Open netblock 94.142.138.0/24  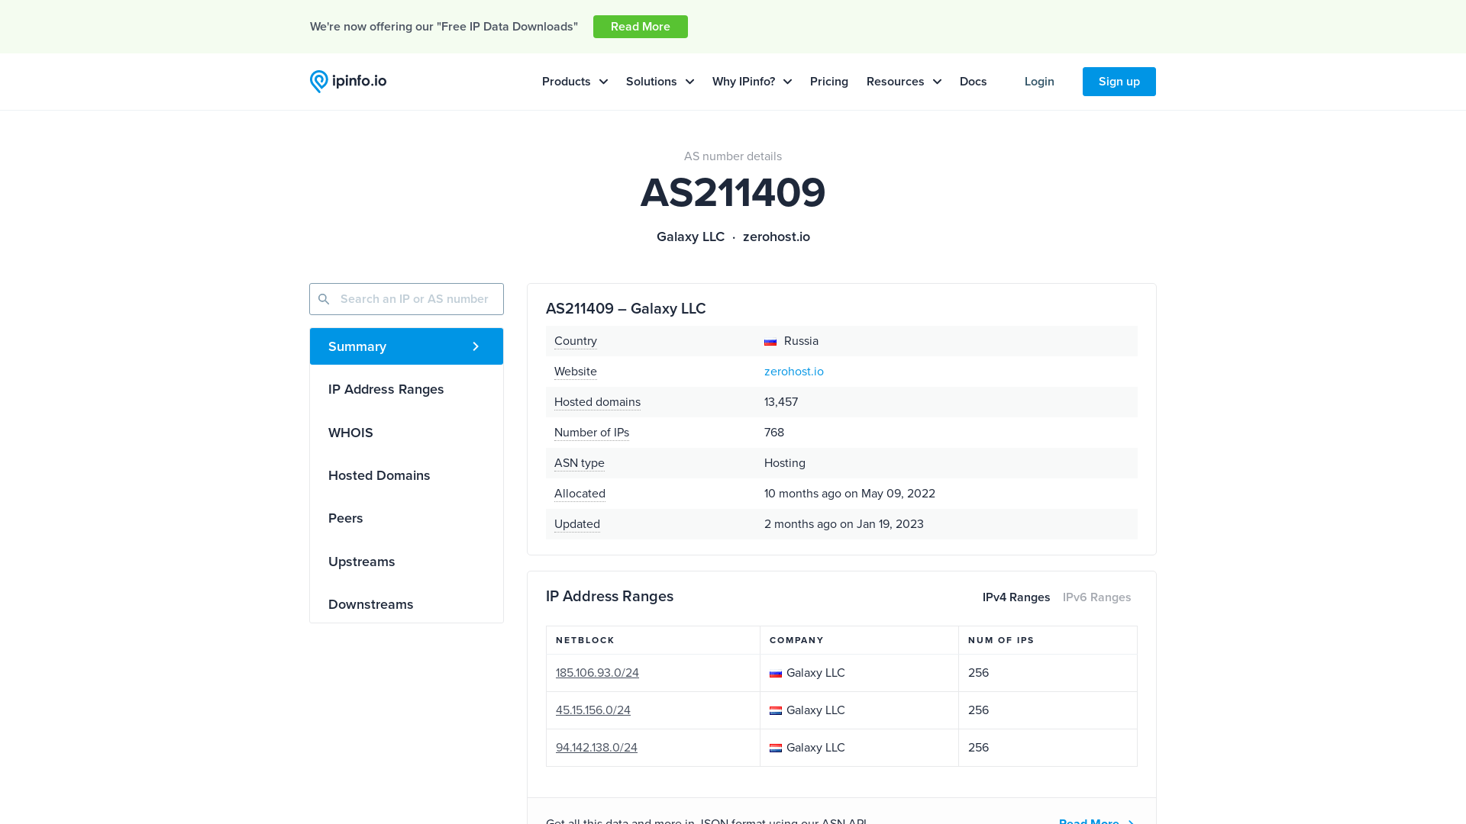pos(596,748)
